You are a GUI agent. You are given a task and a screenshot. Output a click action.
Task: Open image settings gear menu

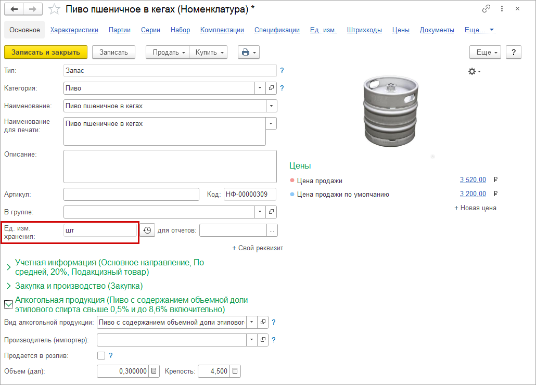pyautogui.click(x=474, y=71)
